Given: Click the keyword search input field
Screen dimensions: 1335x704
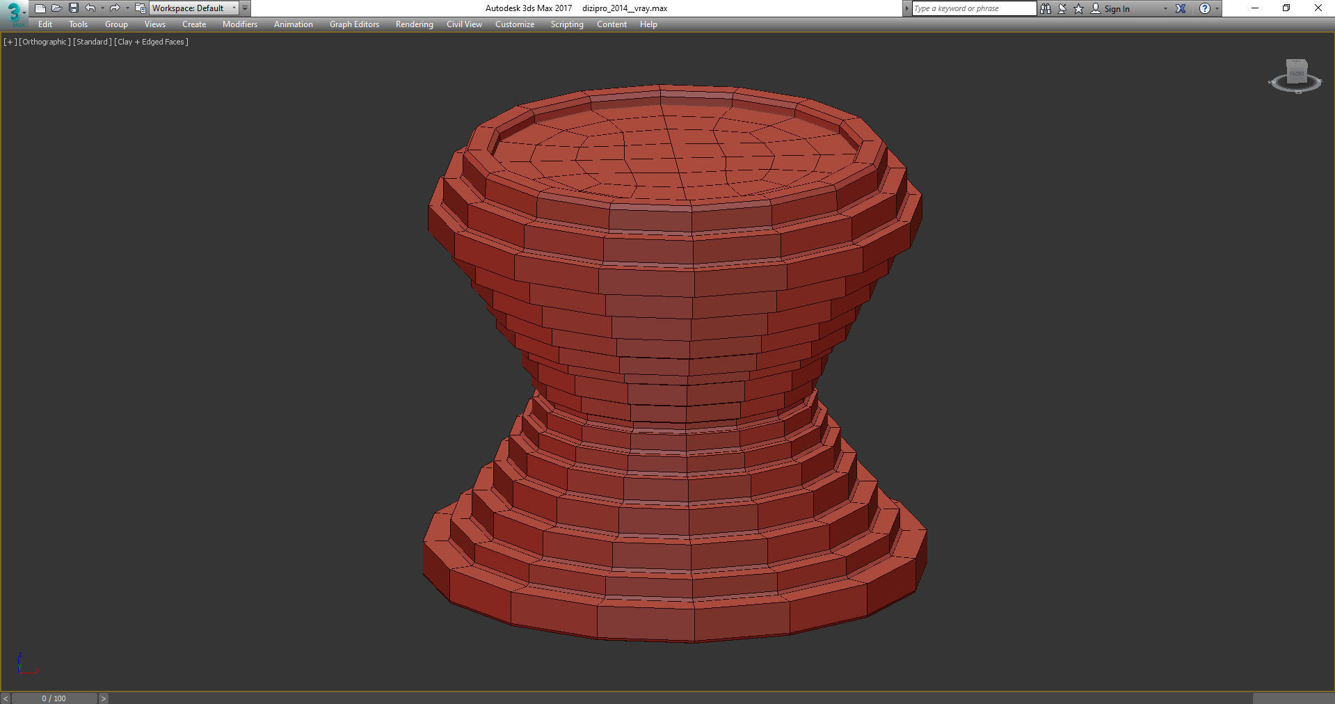Looking at the screenshot, I should pos(974,8).
